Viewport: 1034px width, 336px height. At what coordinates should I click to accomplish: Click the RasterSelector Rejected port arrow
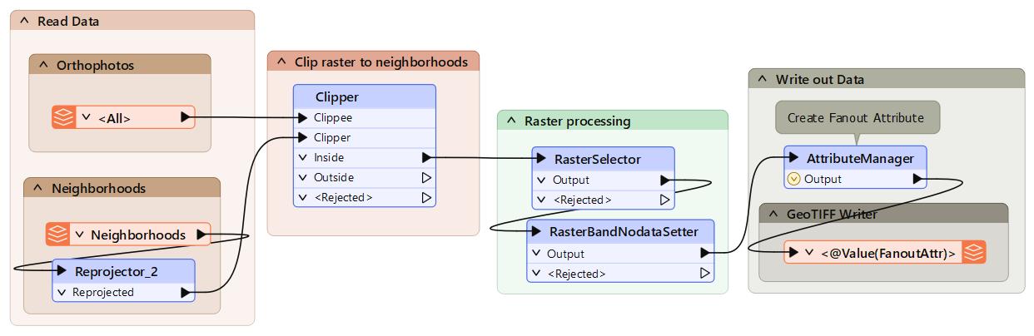click(664, 200)
